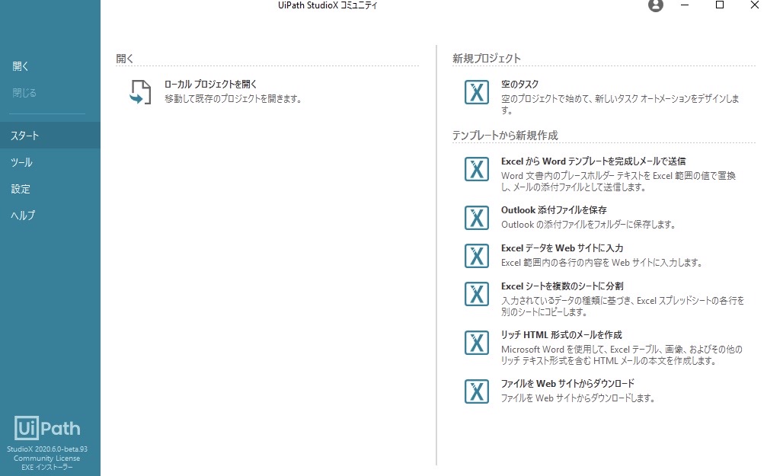Create a 空のタスク project
This screenshot has width=767, height=476.
coord(519,84)
